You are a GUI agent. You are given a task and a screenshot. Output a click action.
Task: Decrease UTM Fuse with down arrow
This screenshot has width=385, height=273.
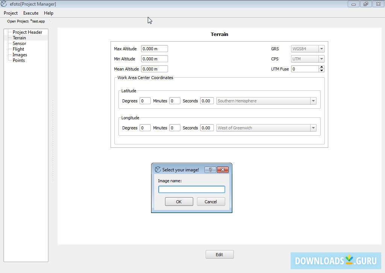pyautogui.click(x=322, y=71)
